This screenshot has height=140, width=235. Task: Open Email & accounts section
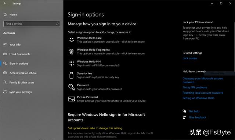[20, 54]
